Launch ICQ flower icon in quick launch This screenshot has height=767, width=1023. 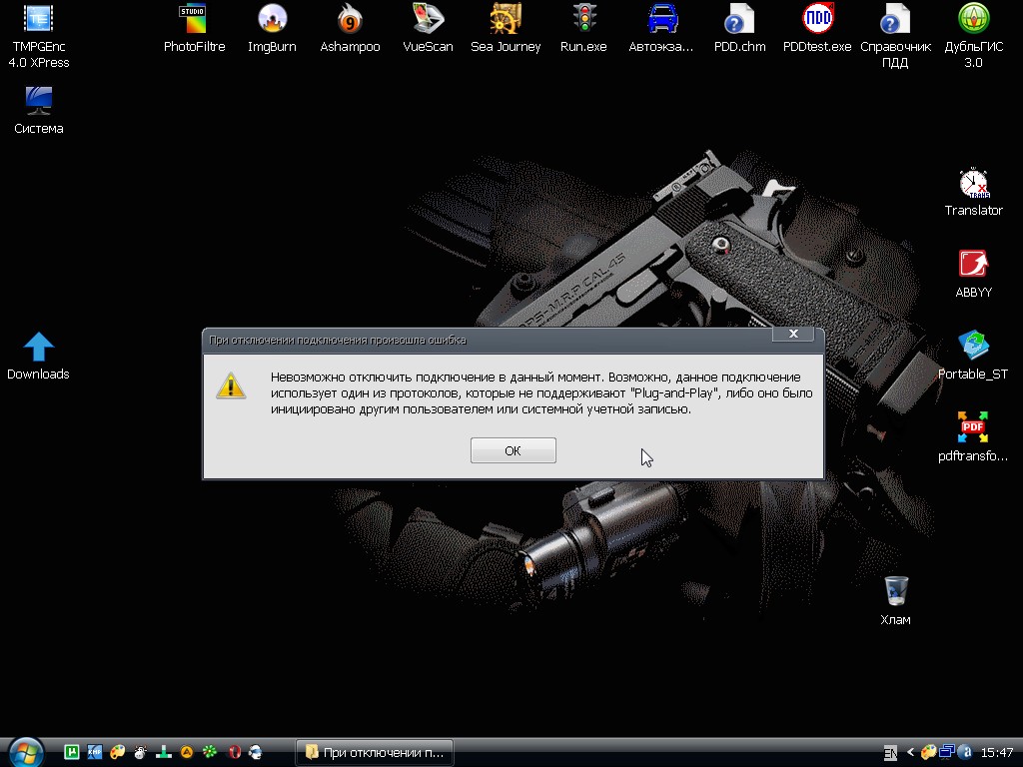click(210, 752)
